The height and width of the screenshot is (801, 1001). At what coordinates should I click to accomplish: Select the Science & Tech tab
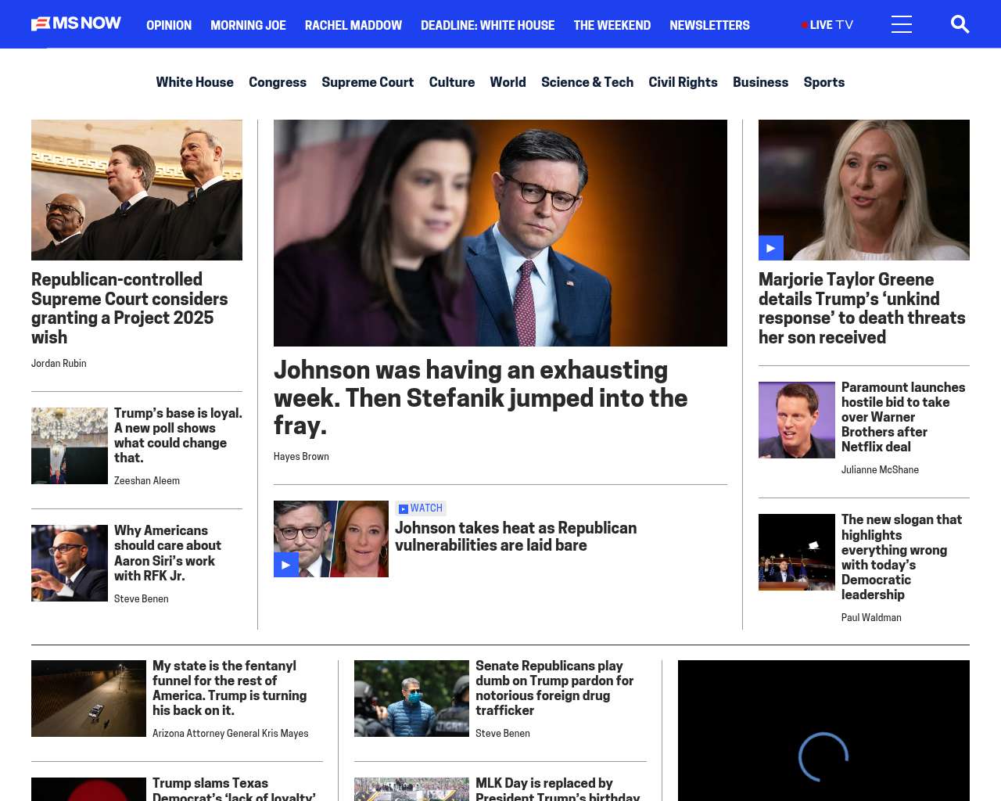587,82
